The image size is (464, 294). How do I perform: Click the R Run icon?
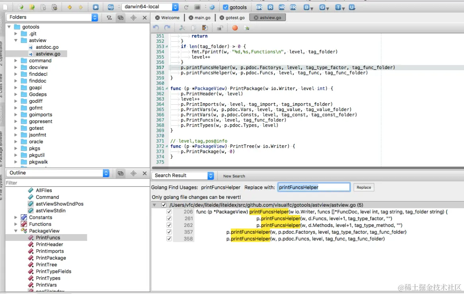pyautogui.click(x=270, y=7)
